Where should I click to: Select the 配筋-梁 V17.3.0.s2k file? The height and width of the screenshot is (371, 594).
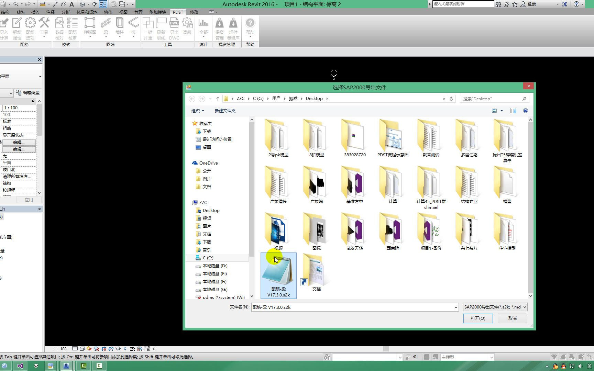pos(278,276)
